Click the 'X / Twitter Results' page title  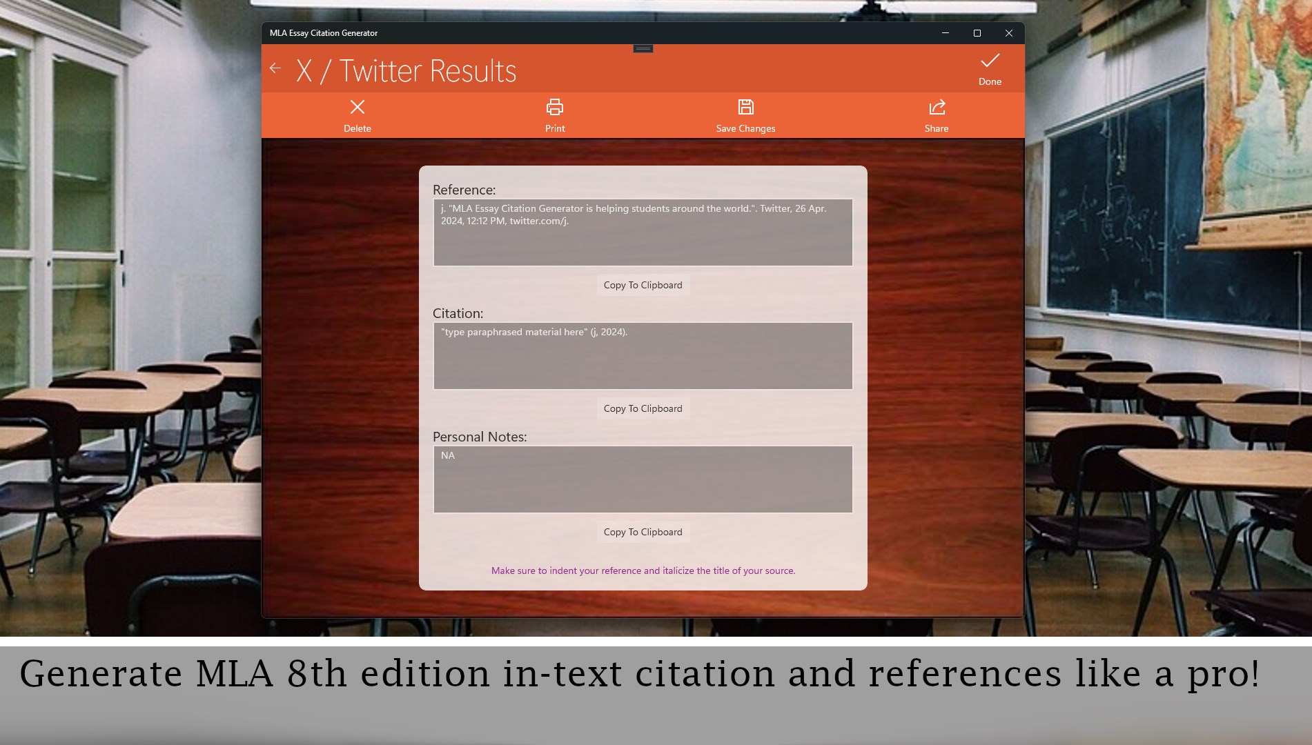click(x=407, y=70)
